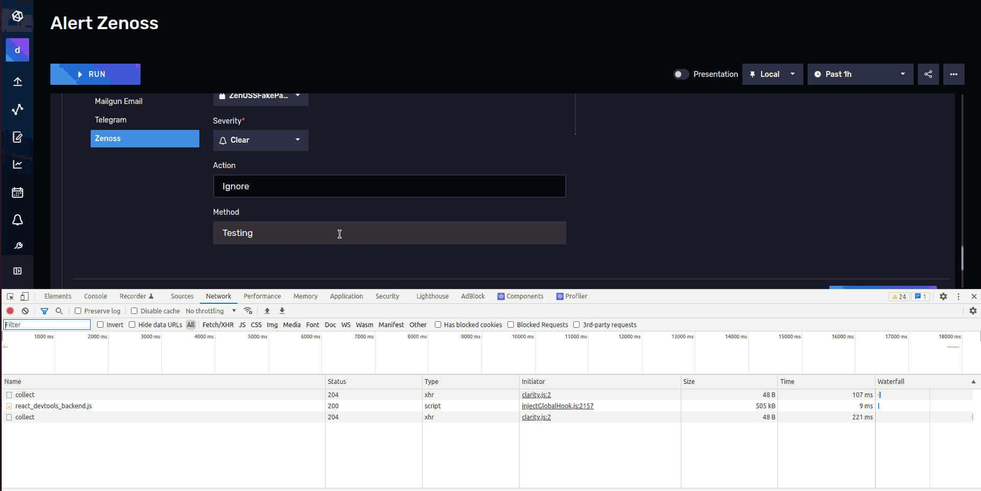Follow the clarity.js:2 initiator link
Screen dimensions: 981x491
click(536, 394)
